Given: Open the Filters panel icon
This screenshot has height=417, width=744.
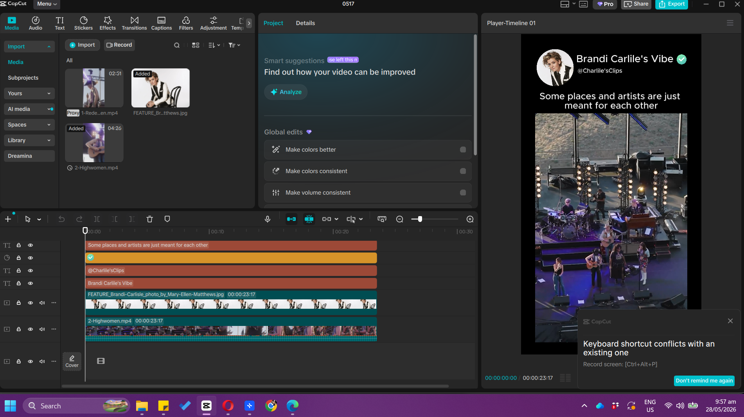Looking at the screenshot, I should point(186,23).
